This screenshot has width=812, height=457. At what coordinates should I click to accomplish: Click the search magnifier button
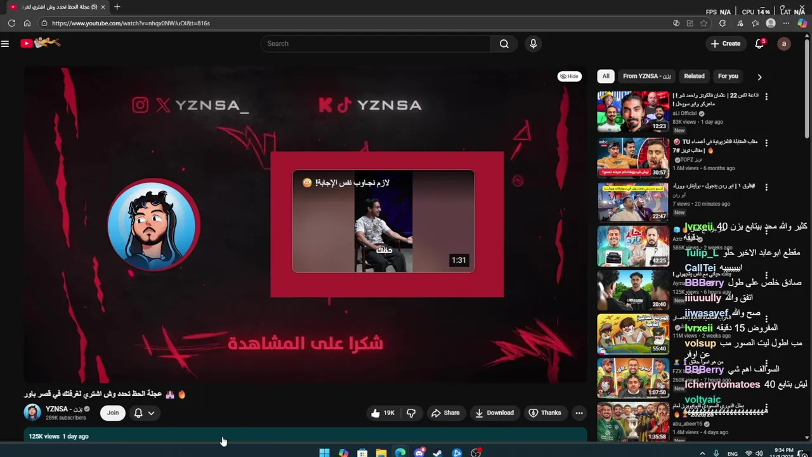point(504,44)
